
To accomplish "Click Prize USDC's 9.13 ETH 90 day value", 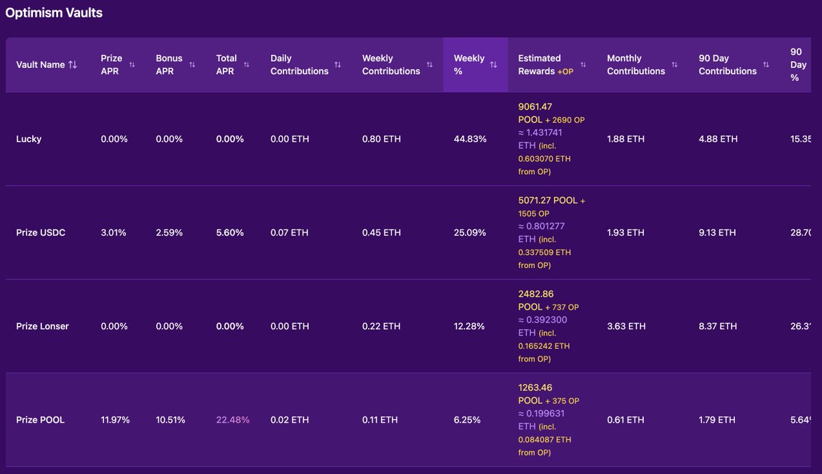I will tap(717, 233).
